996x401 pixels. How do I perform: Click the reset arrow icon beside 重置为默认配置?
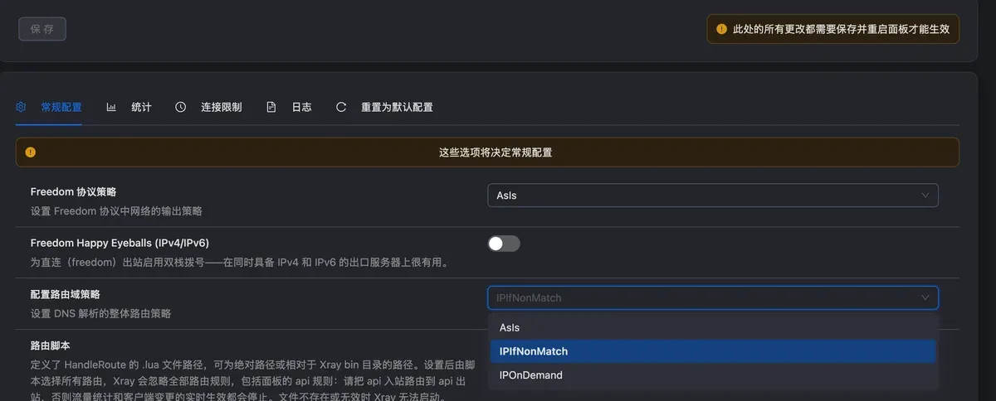[x=340, y=107]
